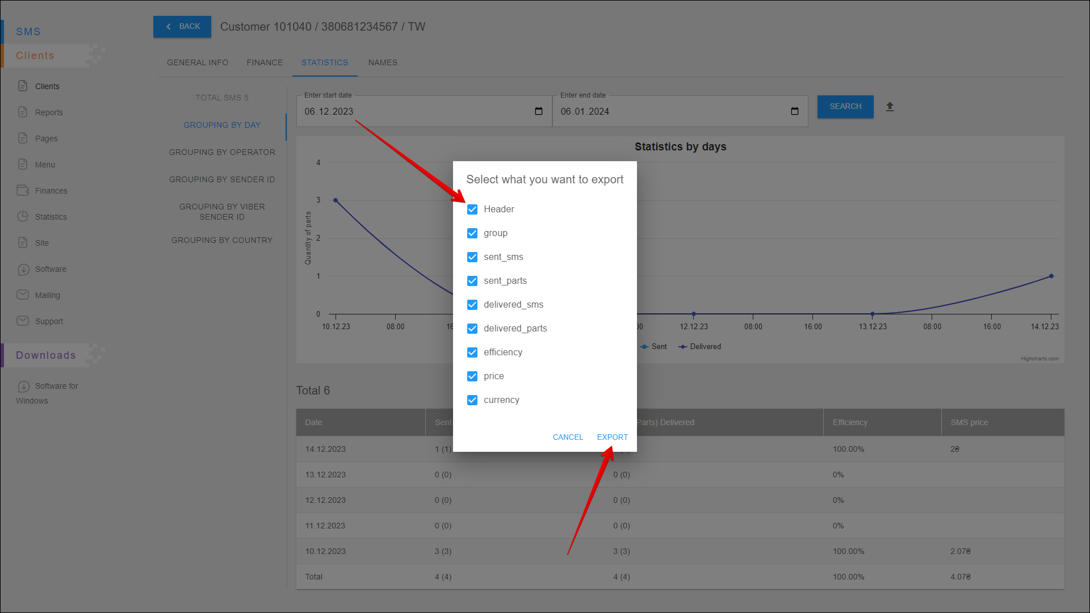Screen dimensions: 1090x613
Task: Uncheck the Header checkbox
Action: (472, 209)
